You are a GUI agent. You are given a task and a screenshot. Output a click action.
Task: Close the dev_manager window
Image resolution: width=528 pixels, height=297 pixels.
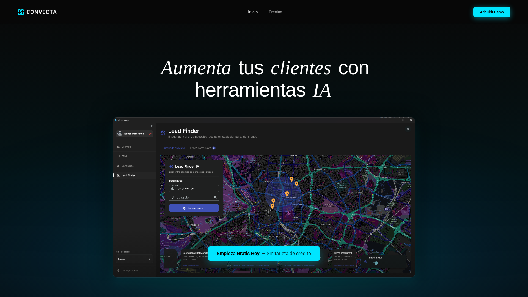[411, 120]
